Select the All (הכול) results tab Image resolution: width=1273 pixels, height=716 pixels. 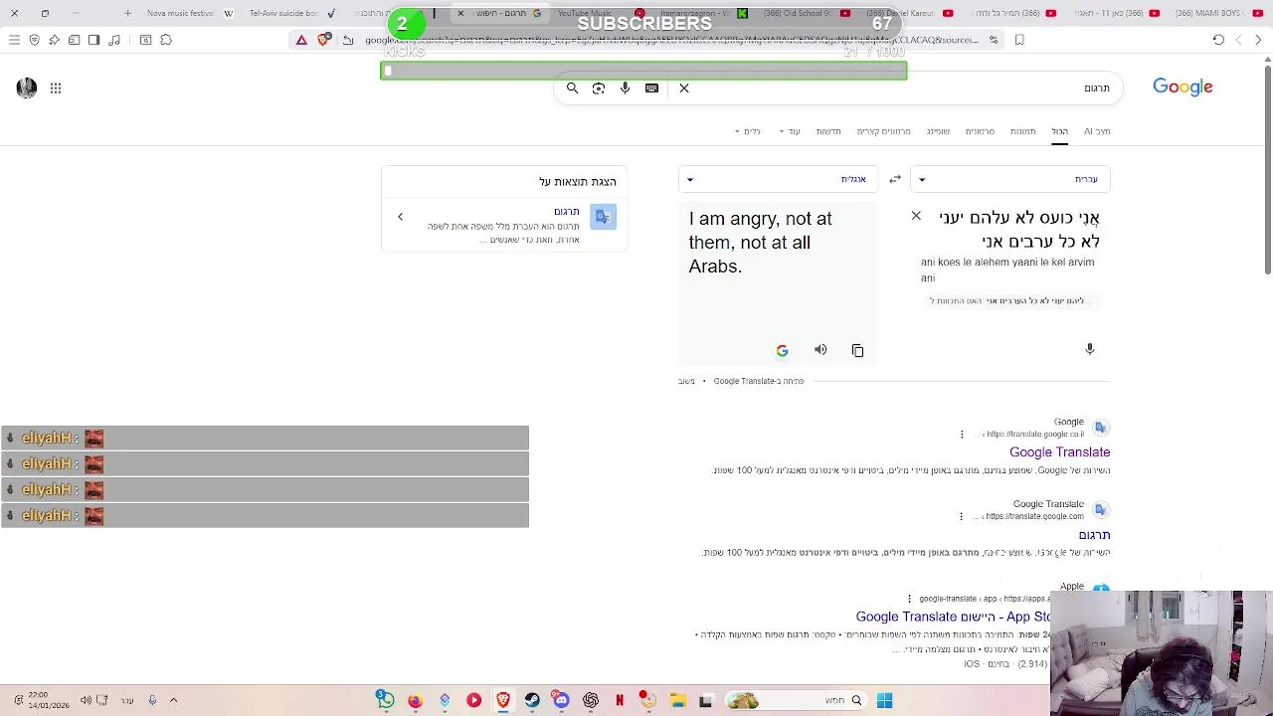coord(1060,131)
